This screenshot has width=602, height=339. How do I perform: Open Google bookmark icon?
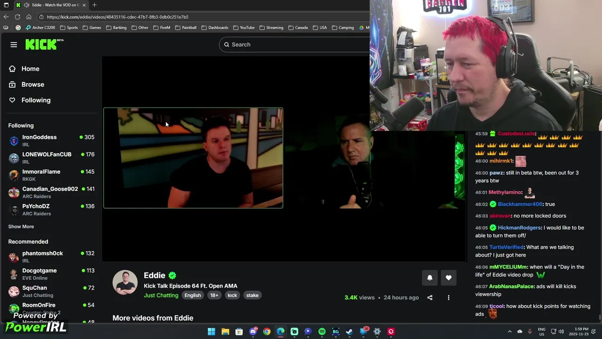pyautogui.click(x=18, y=27)
